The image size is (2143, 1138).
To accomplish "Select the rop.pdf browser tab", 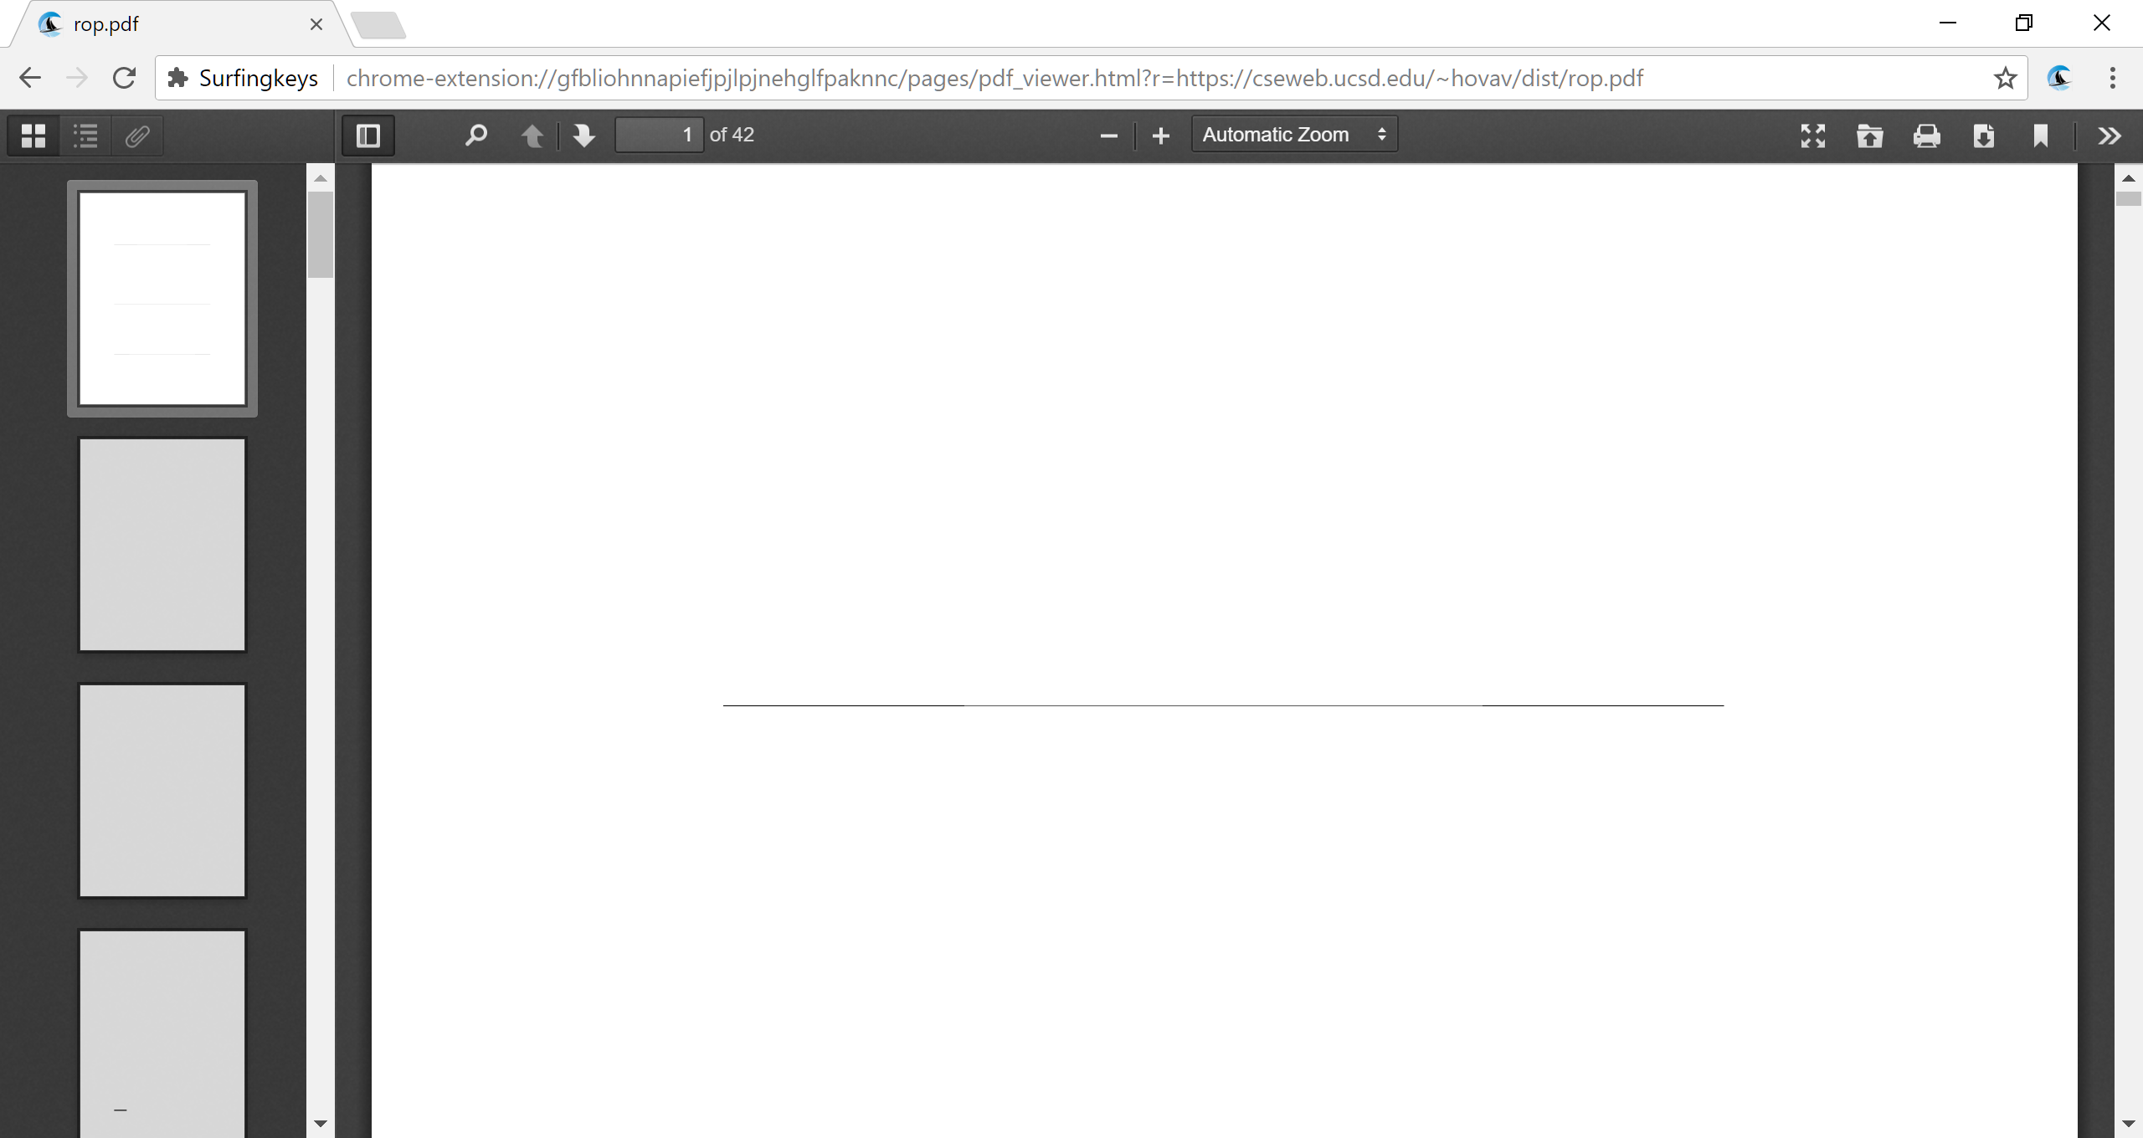I will 167,24.
